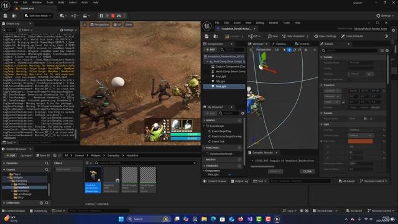Select the KeyLight component

(221, 77)
